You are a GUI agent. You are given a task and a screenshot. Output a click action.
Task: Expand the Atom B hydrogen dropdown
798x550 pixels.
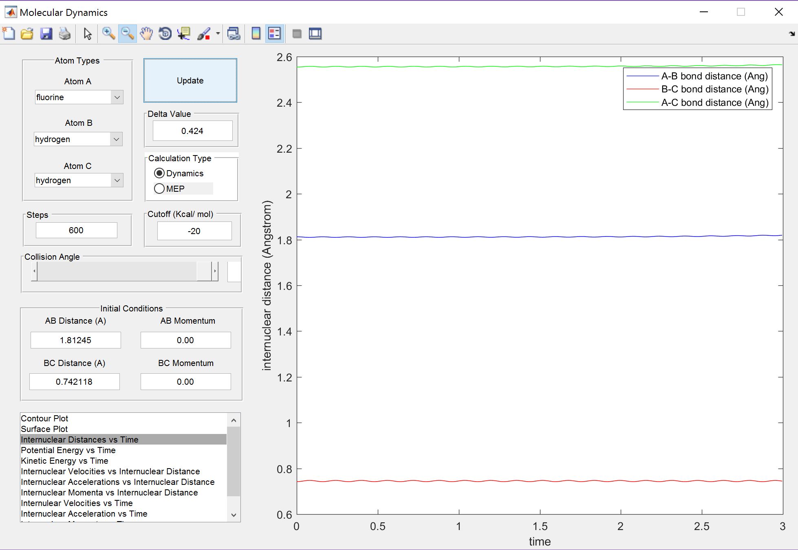(116, 139)
